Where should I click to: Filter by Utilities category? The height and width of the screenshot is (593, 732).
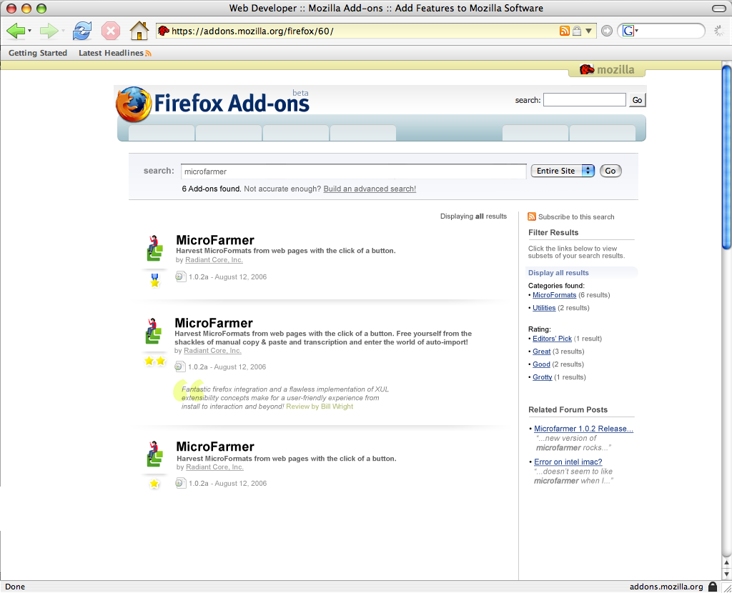click(544, 308)
